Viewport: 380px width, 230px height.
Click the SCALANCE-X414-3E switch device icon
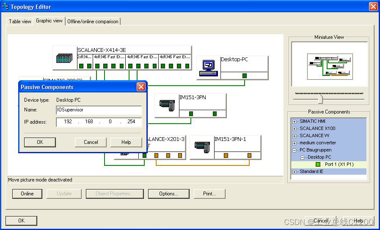[64, 58]
